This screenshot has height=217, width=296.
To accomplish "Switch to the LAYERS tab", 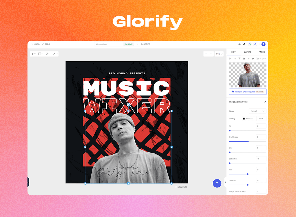I will pos(247,52).
